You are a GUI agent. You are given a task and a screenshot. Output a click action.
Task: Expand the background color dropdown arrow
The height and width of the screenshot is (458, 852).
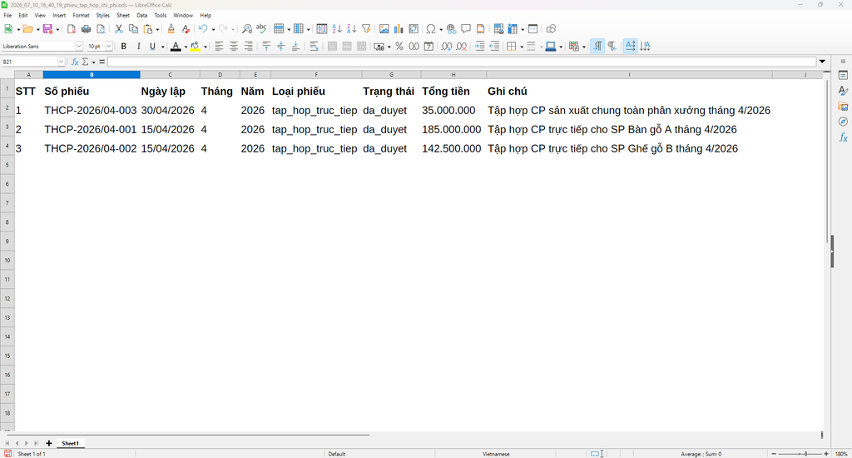tap(205, 47)
